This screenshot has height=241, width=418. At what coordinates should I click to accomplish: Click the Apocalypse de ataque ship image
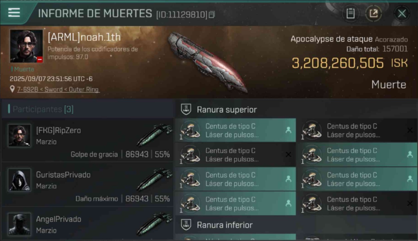tap(207, 62)
